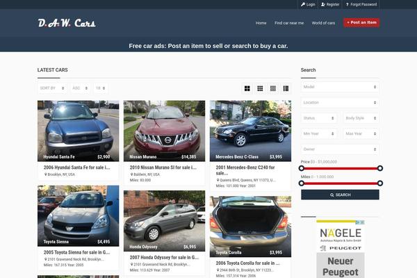Click location pin next to Queens Blvd

[218, 180]
